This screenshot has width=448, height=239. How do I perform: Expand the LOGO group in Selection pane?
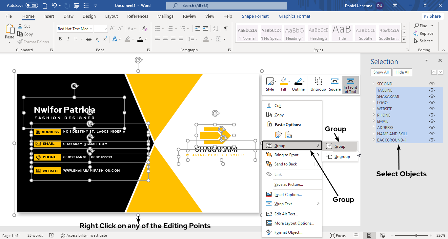coord(373,102)
